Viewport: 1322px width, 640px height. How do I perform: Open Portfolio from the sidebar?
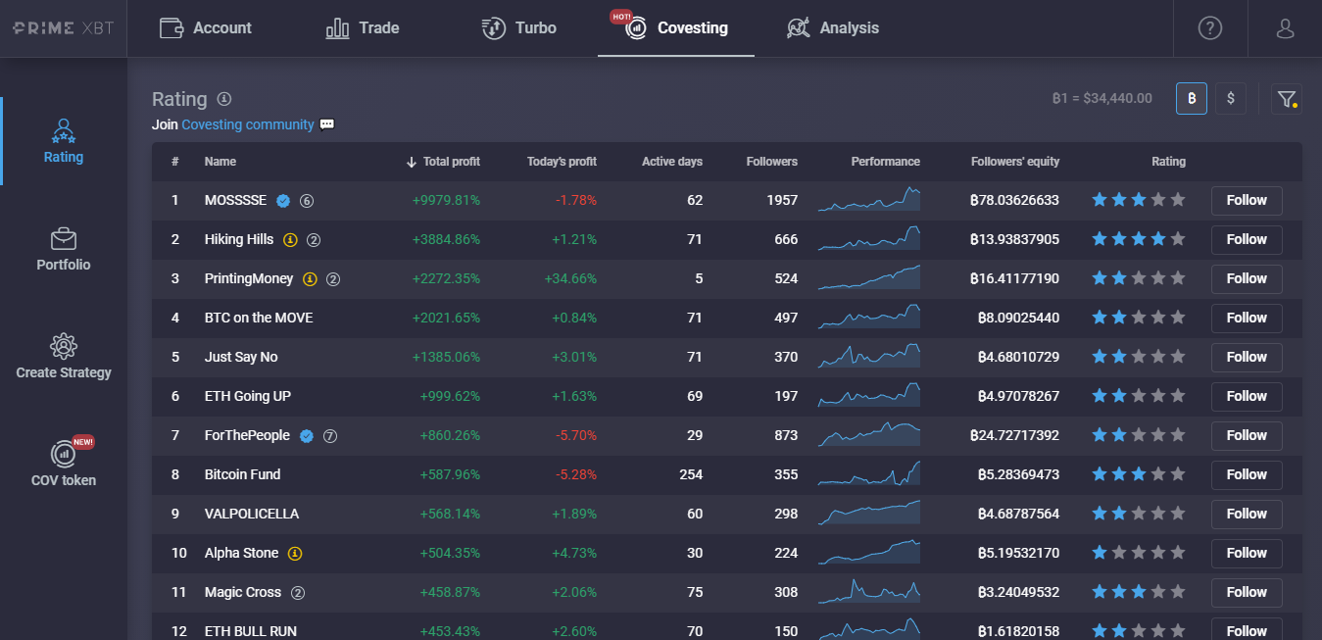point(64,249)
